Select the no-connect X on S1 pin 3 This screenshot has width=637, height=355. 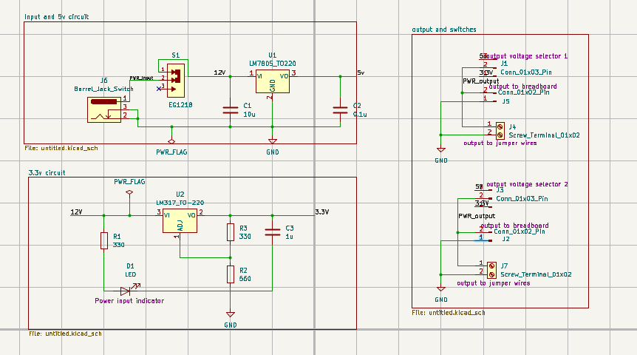click(159, 89)
